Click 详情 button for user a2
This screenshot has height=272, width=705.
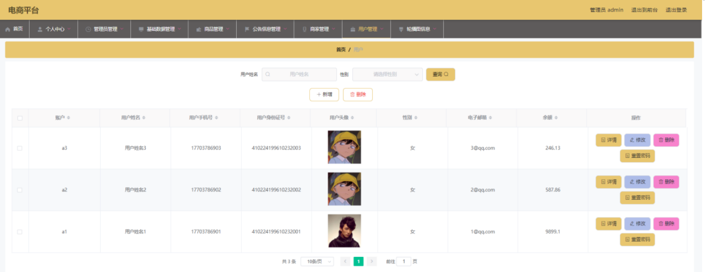tap(608, 182)
